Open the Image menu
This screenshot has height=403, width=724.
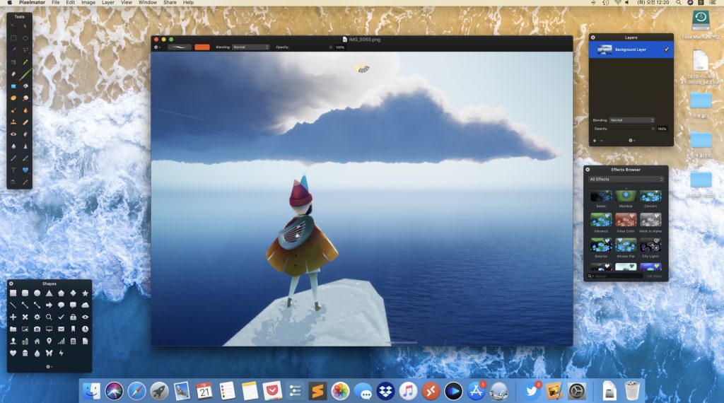[x=88, y=3]
